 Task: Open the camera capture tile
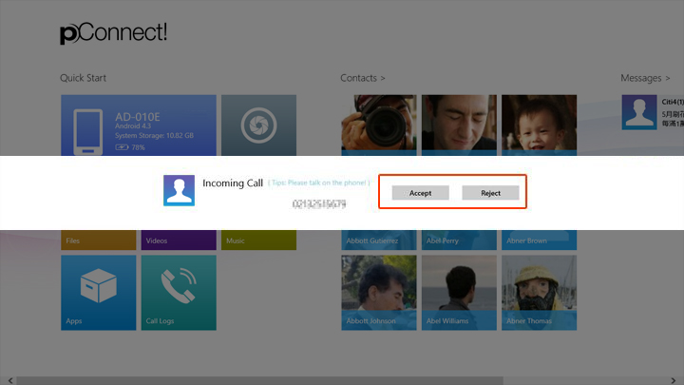[x=257, y=124]
